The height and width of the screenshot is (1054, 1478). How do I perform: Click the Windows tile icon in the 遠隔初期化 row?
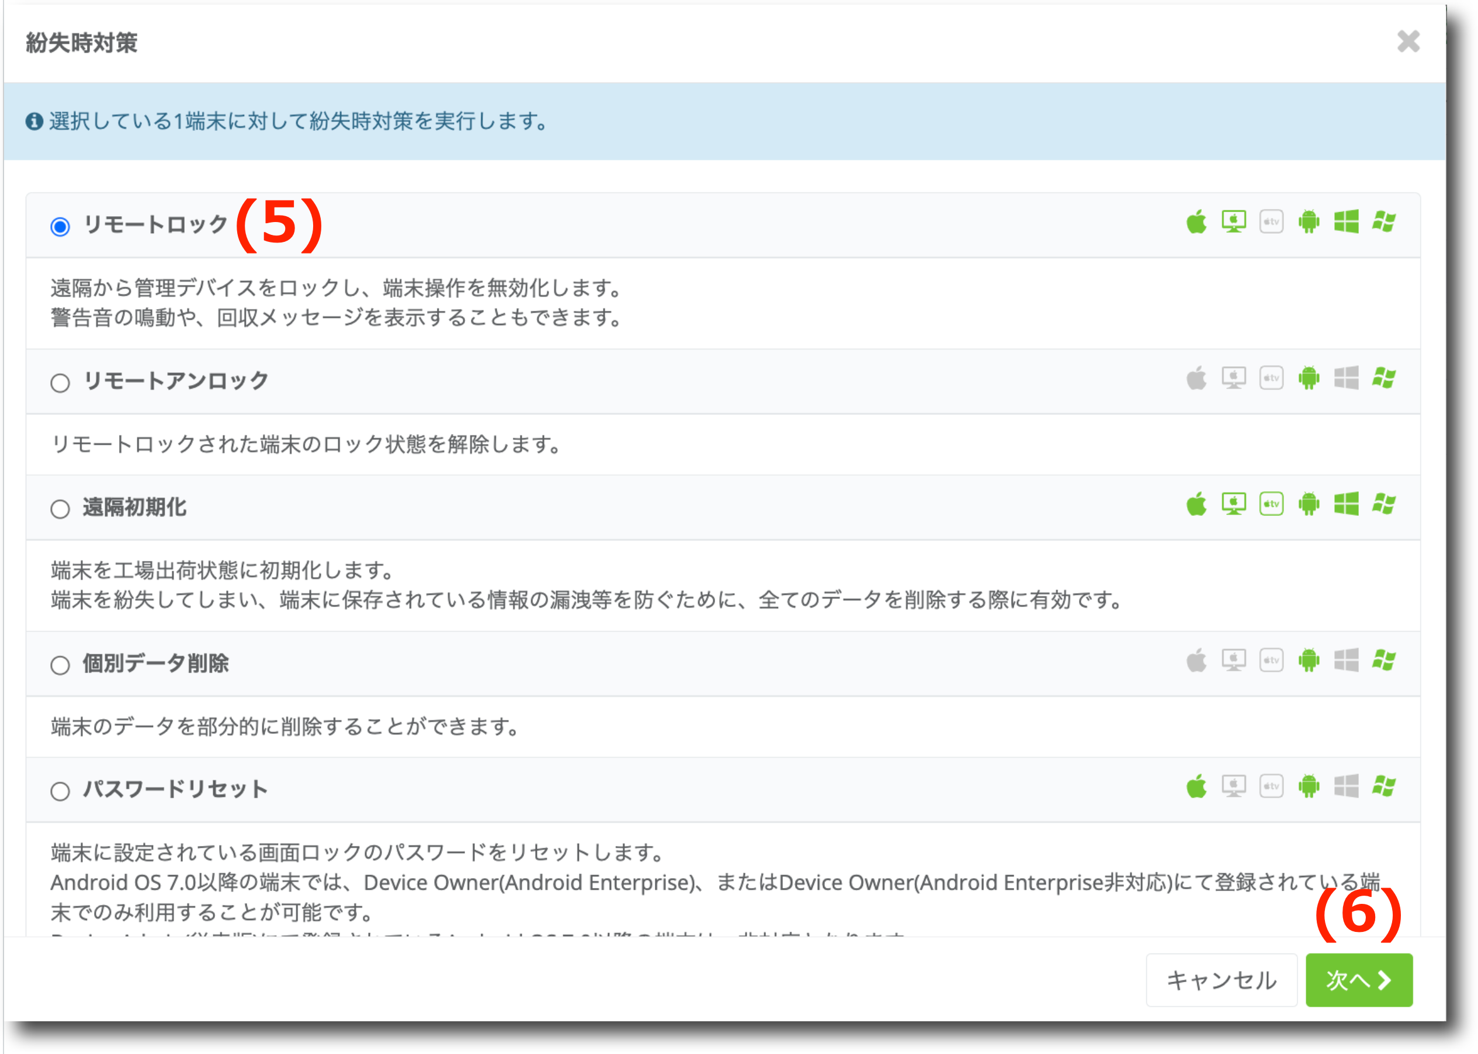[x=1347, y=504]
